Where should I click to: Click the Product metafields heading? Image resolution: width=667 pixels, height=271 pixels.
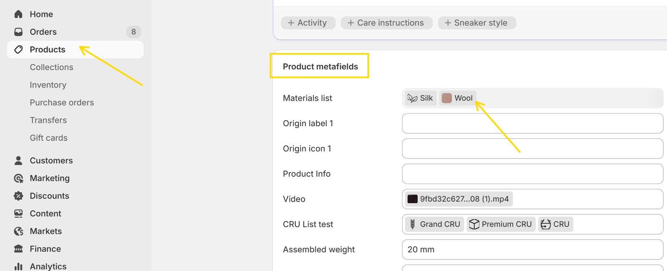pyautogui.click(x=320, y=67)
